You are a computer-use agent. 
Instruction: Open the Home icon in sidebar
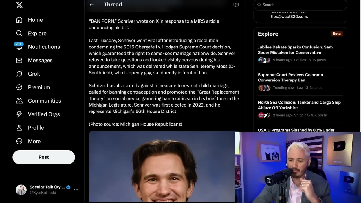pyautogui.click(x=19, y=20)
